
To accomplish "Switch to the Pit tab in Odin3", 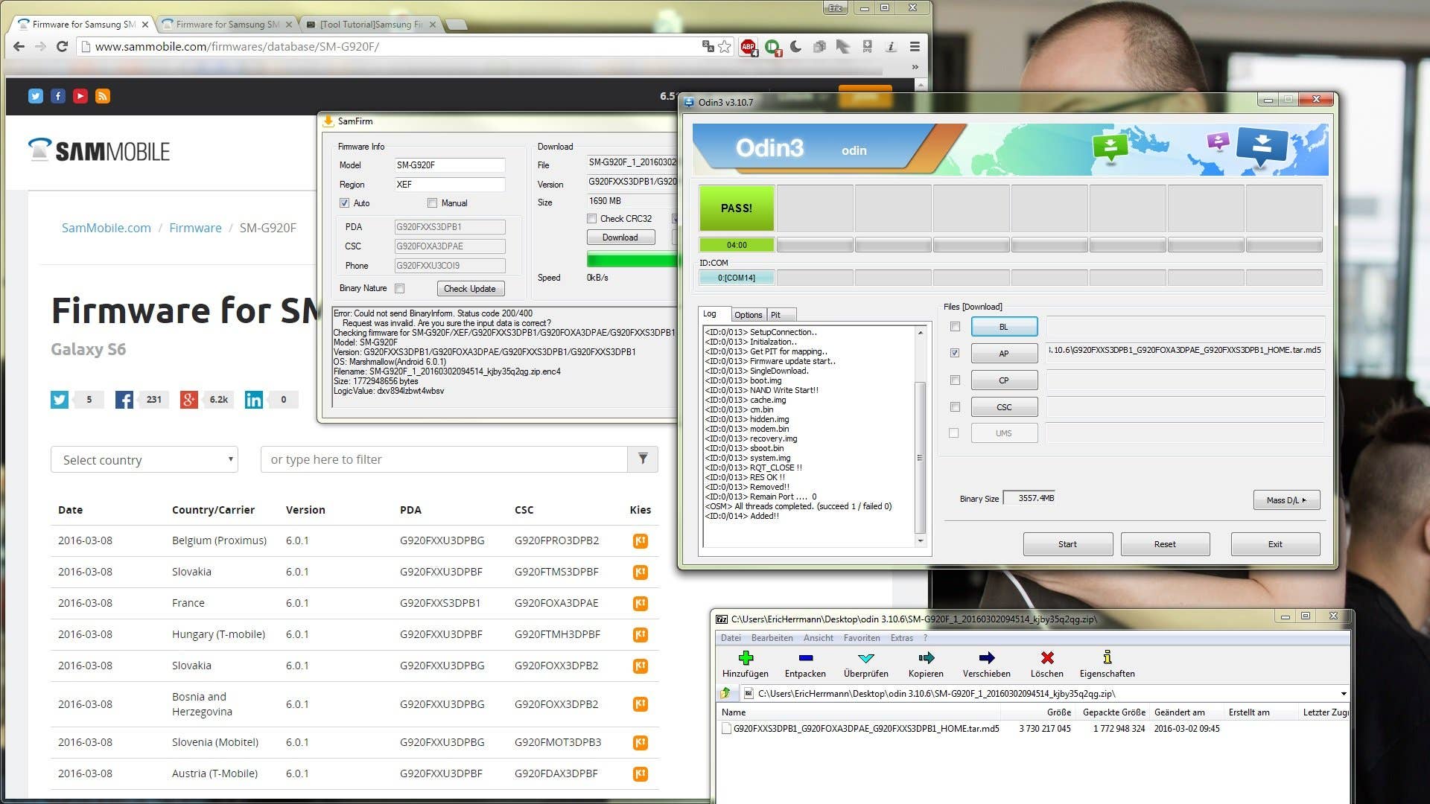I will (x=775, y=314).
